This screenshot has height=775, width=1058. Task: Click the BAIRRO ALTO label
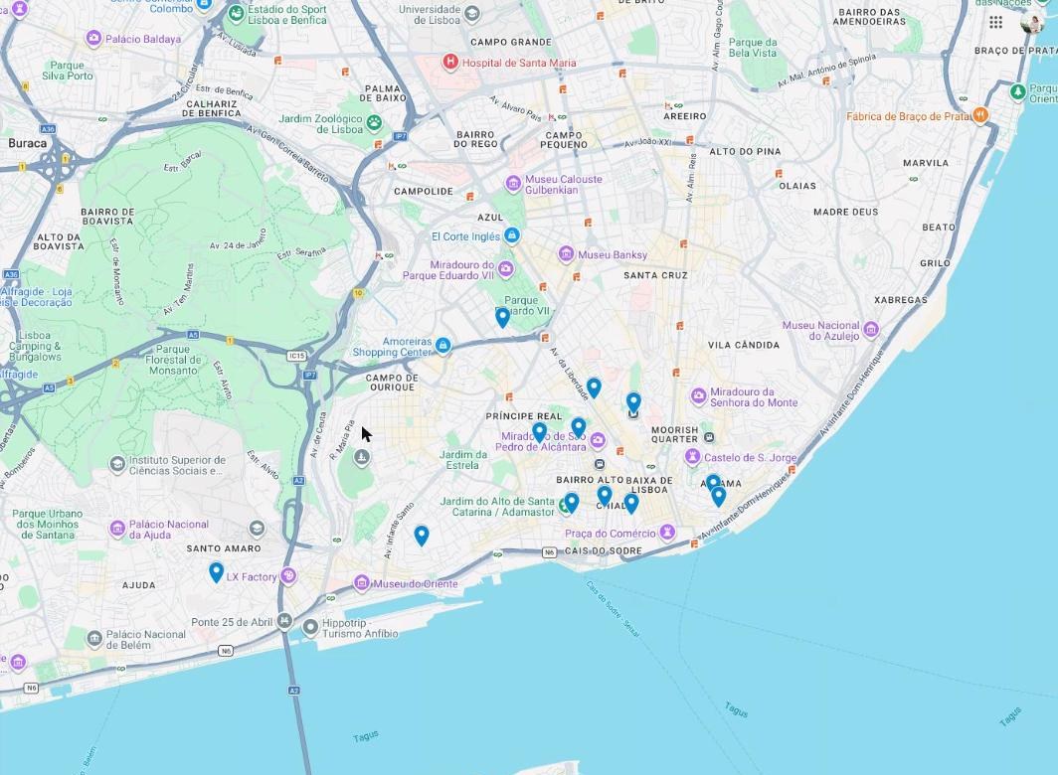590,480
